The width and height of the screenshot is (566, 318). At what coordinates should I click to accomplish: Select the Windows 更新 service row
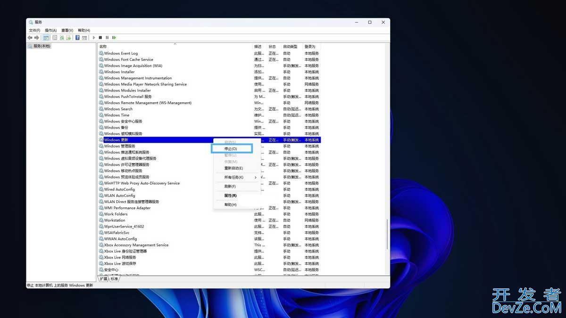coord(209,140)
